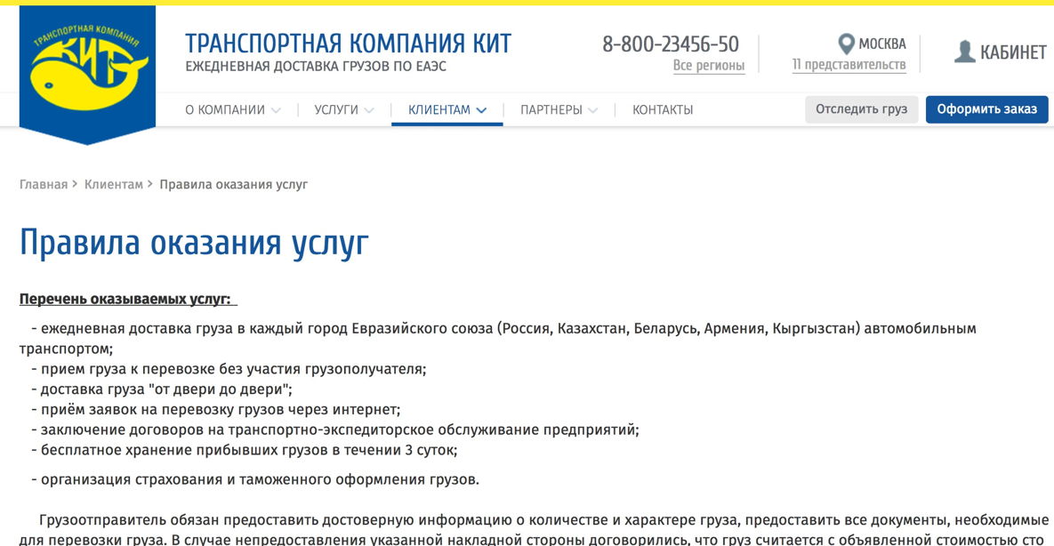The width and height of the screenshot is (1054, 546).
Task: Click the paragraph starting Грузоотправитель обязан предоставить
Action: point(535,530)
